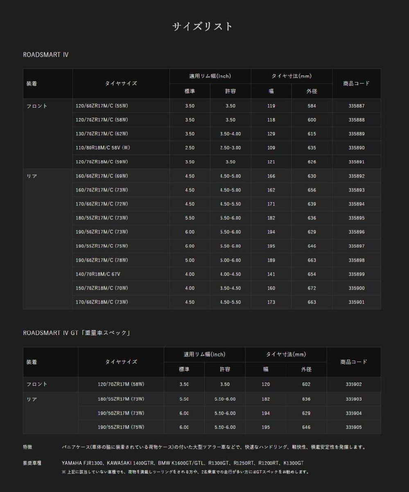Select the 商品コード header in ROADSMART IV table
This screenshot has height=492, width=409.
click(x=357, y=83)
